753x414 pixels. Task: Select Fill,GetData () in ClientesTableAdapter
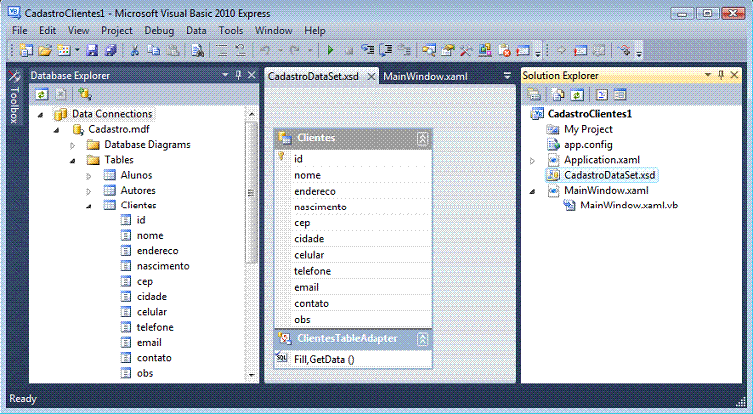point(324,359)
